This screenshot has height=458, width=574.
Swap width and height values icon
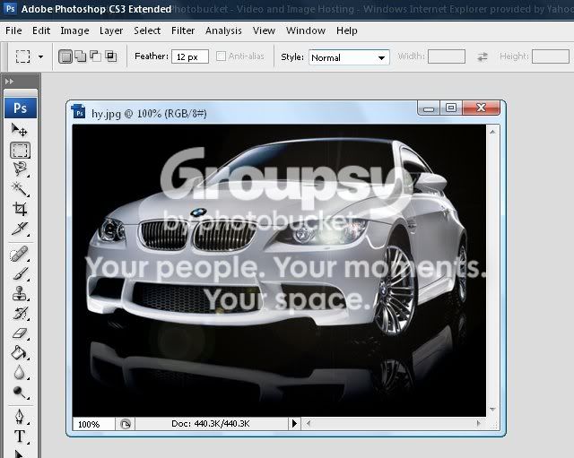tap(483, 56)
